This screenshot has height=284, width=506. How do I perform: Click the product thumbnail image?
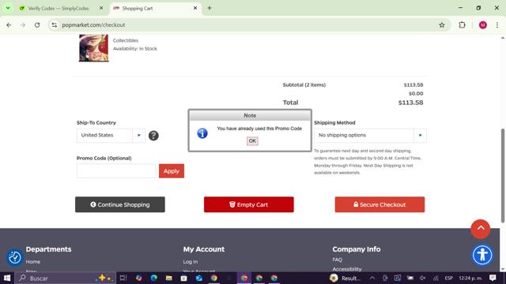[93, 48]
